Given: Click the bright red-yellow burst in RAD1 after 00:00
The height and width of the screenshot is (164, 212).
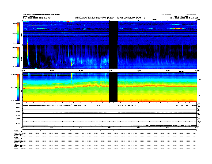Looking at the screenshot, I should pos(28,53).
